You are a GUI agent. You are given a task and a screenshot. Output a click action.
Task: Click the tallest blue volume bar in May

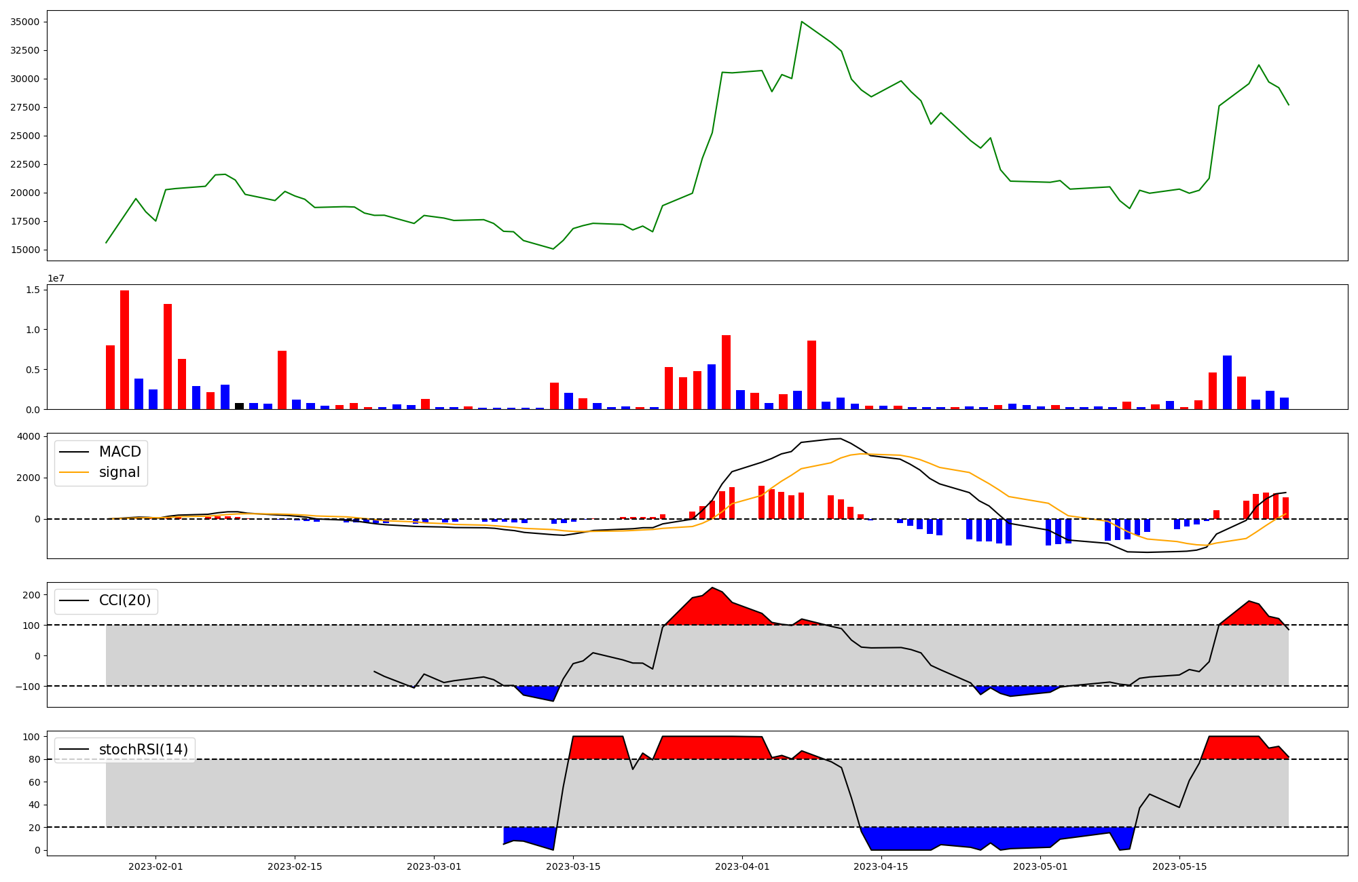coord(1227,382)
